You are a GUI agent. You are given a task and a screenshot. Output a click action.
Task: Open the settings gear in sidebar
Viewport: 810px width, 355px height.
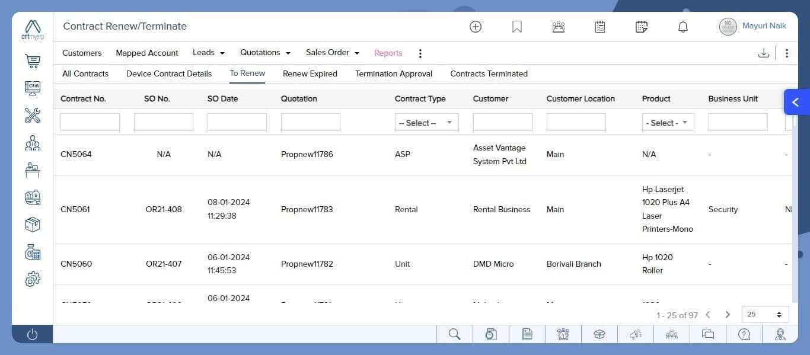click(33, 279)
